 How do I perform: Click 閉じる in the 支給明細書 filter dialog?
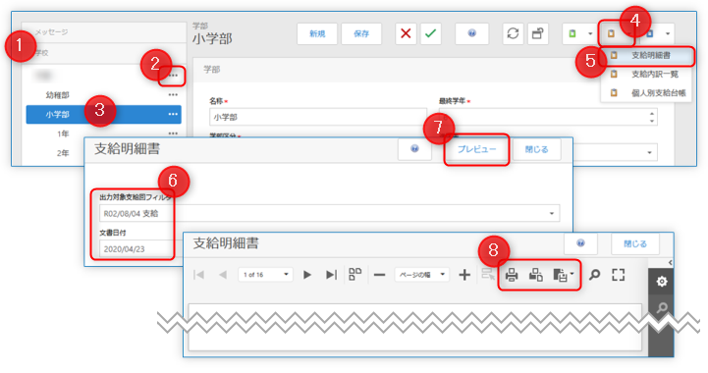pyautogui.click(x=536, y=149)
